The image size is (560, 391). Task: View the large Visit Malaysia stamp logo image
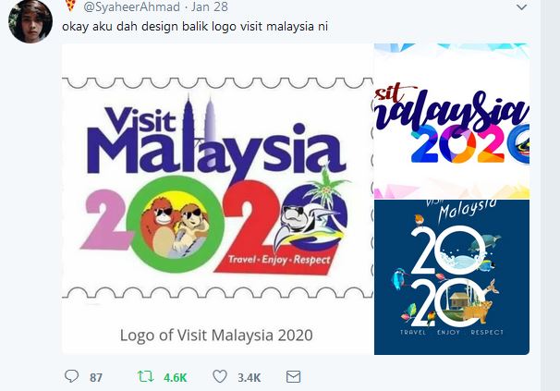[218, 199]
